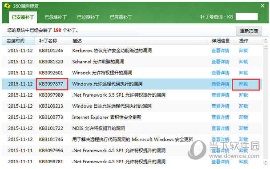Uninstall patch KB3100773

(x=243, y=117)
